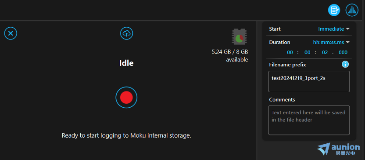Open the notes logger icon in the top bar
This screenshot has height=160, width=365.
point(334,10)
